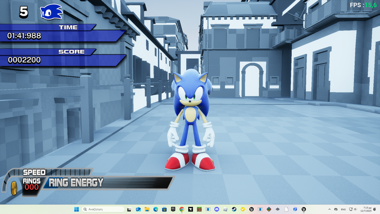Switch the ENG input language indicator
380x214 pixels.
[x=343, y=209]
